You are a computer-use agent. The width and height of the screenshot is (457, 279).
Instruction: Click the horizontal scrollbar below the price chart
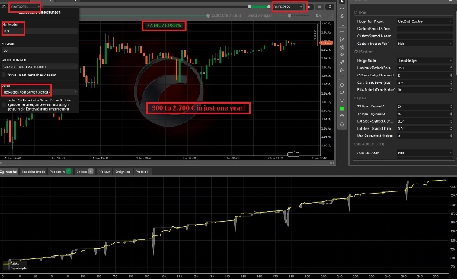tap(166, 163)
